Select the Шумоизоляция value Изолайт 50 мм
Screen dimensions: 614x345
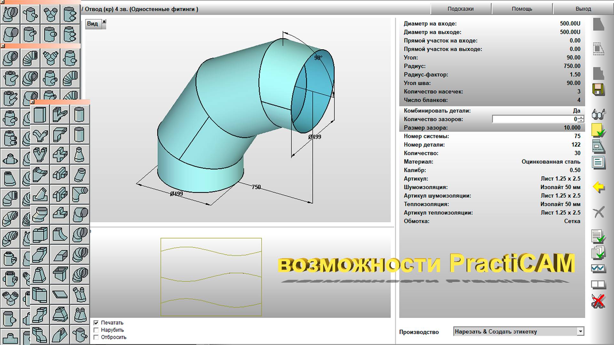coord(560,187)
